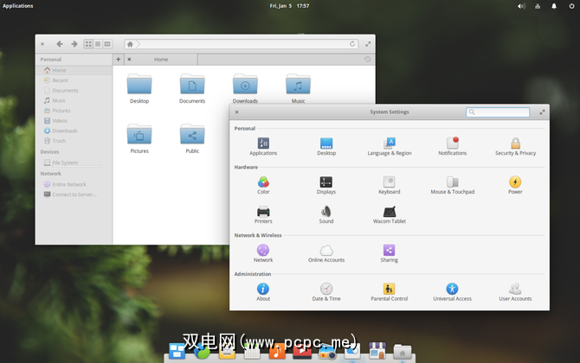
Task: Click the System Settings search field
Action: coord(501,112)
